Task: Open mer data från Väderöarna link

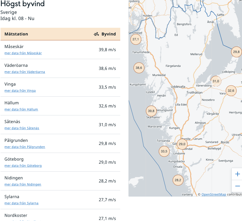Action: tap(25, 72)
